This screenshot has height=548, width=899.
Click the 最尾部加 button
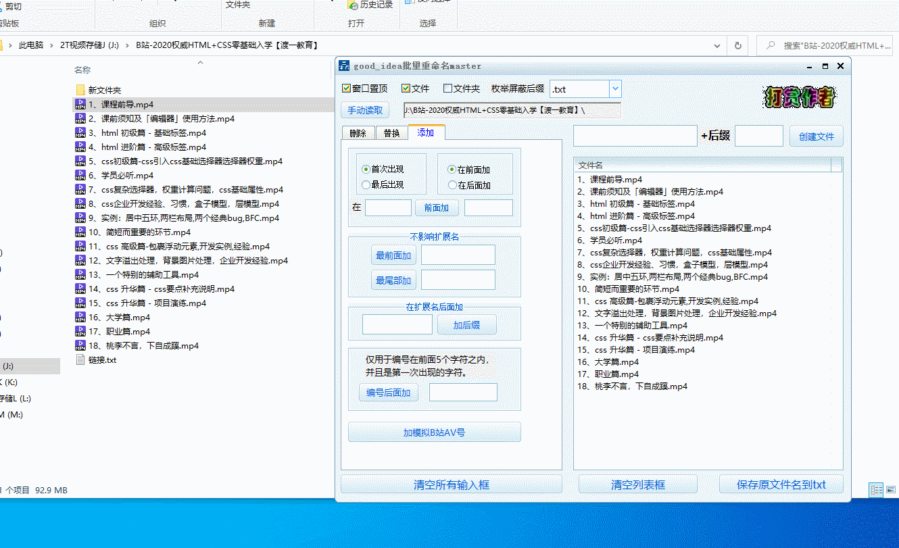[x=393, y=280]
